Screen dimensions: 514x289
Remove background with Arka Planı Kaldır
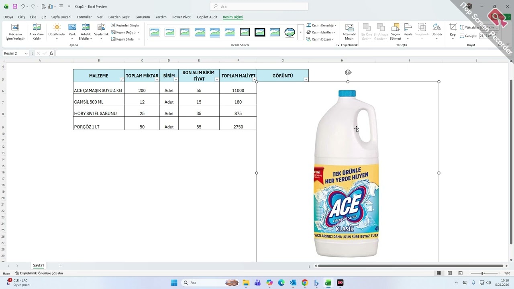tap(37, 32)
